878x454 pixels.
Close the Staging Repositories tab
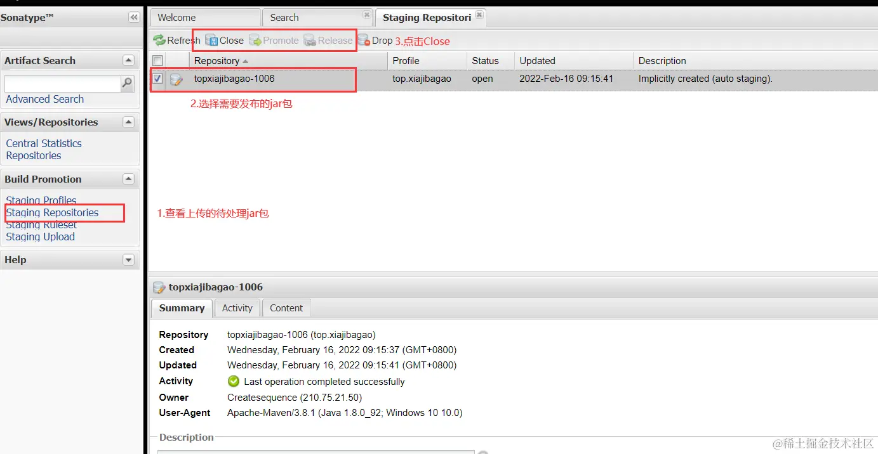pos(479,15)
